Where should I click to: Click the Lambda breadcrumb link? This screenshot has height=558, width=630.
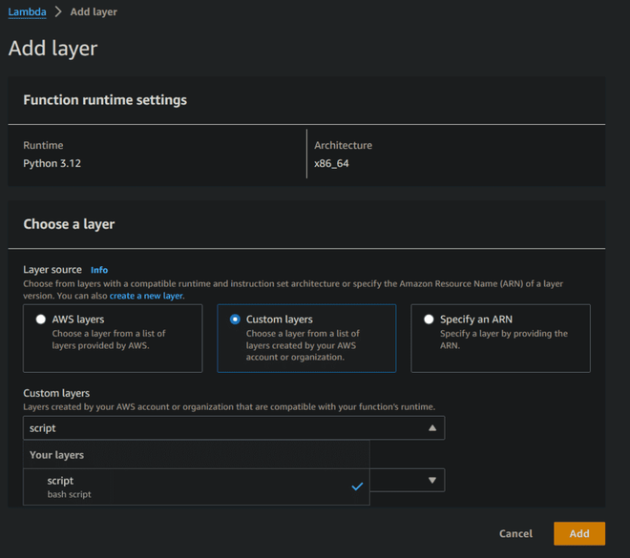click(27, 12)
